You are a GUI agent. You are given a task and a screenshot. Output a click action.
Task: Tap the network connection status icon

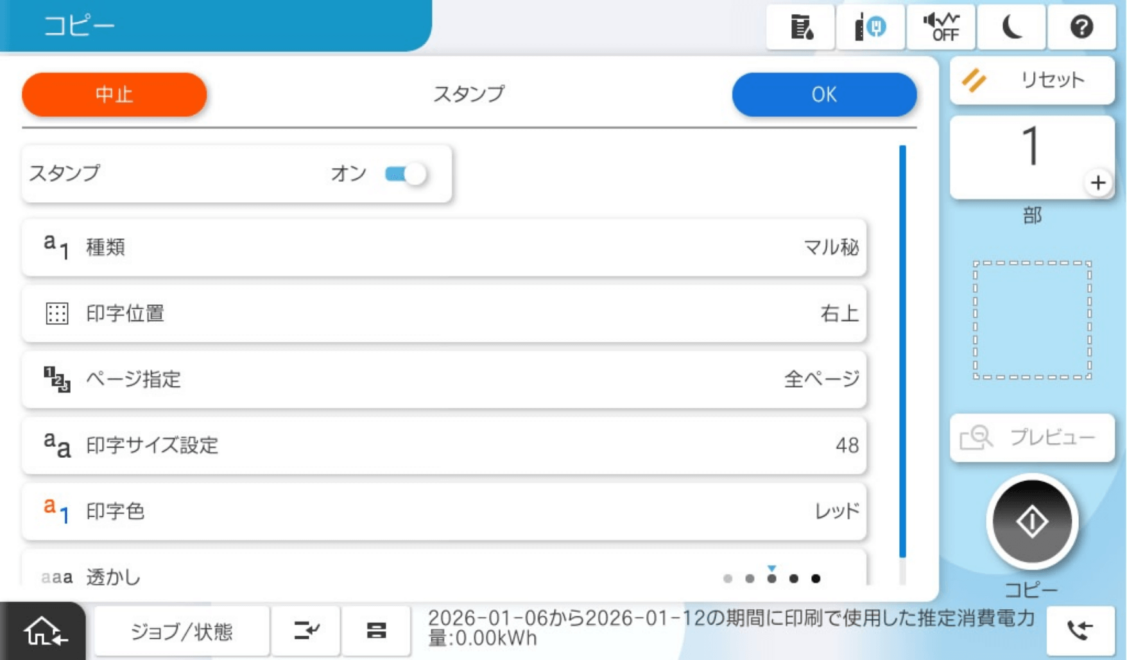coord(870,27)
